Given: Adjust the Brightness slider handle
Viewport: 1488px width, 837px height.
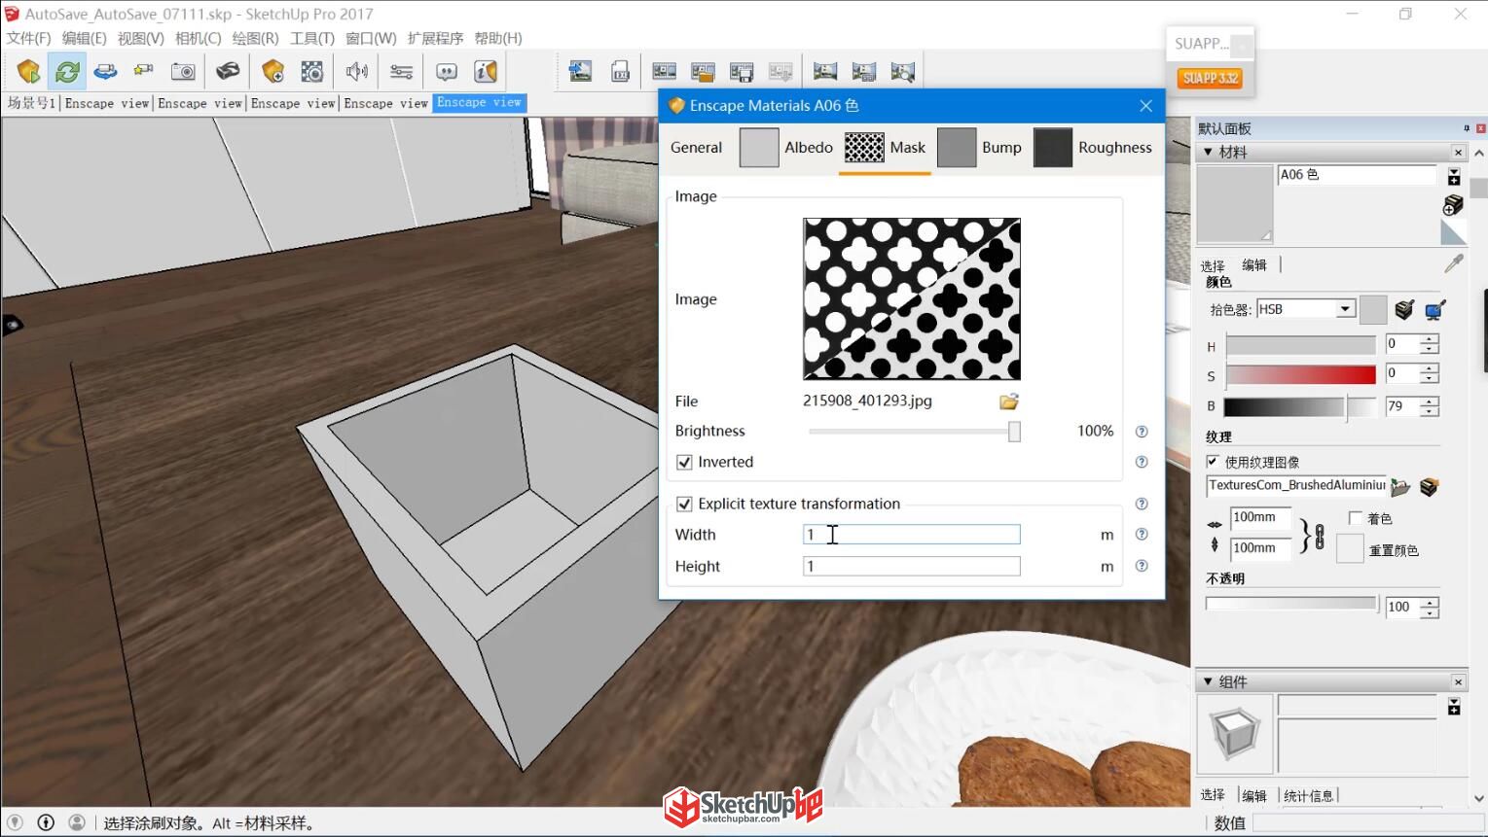Looking at the screenshot, I should [x=1014, y=432].
